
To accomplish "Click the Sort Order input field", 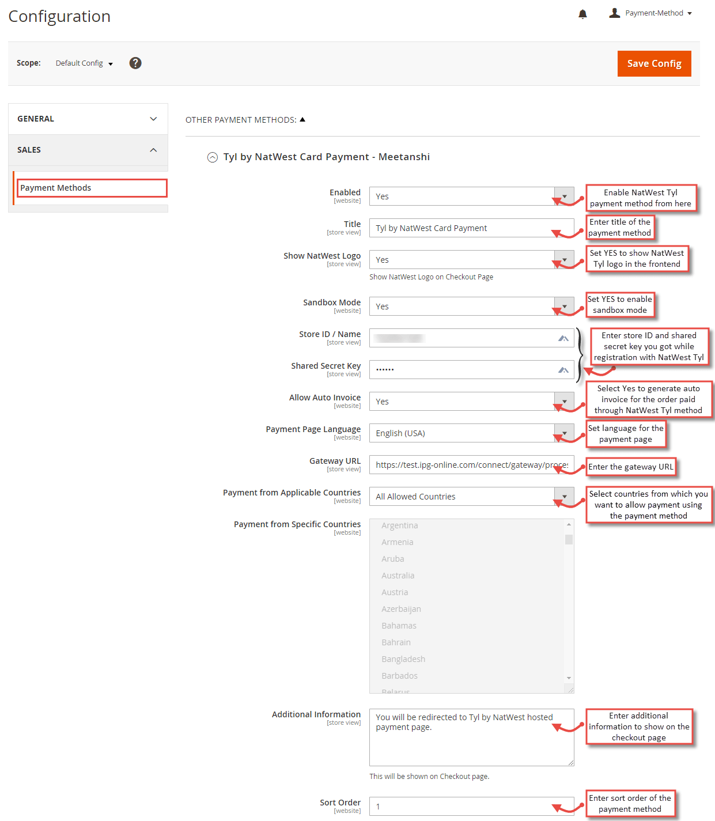I will click(471, 807).
